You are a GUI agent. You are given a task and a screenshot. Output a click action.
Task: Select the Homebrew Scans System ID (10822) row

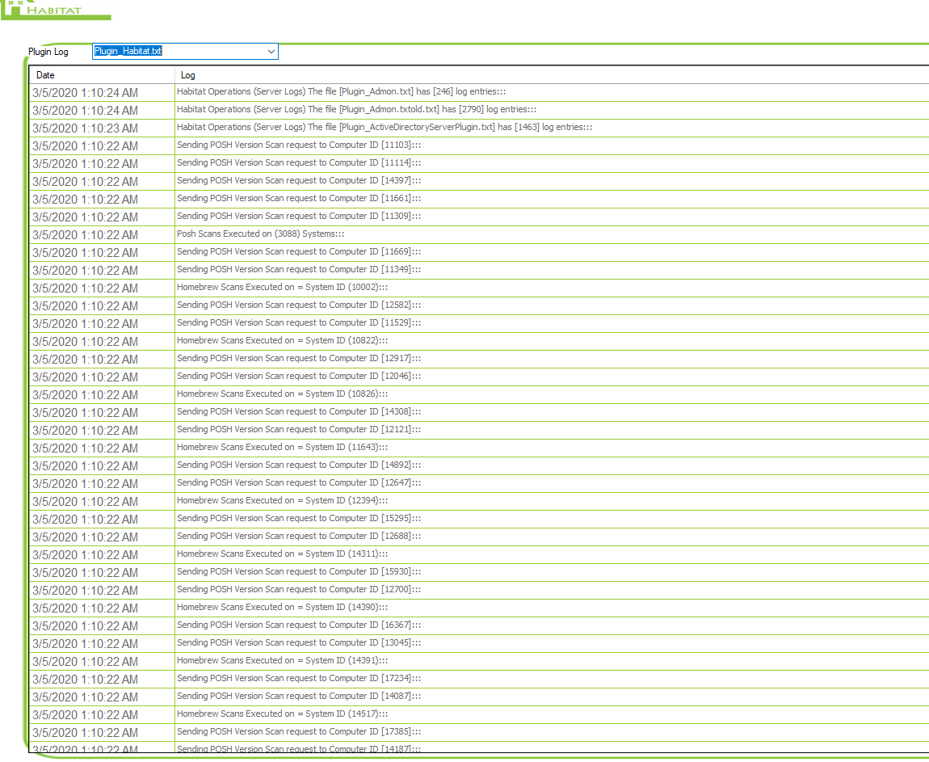pyautogui.click(x=282, y=341)
